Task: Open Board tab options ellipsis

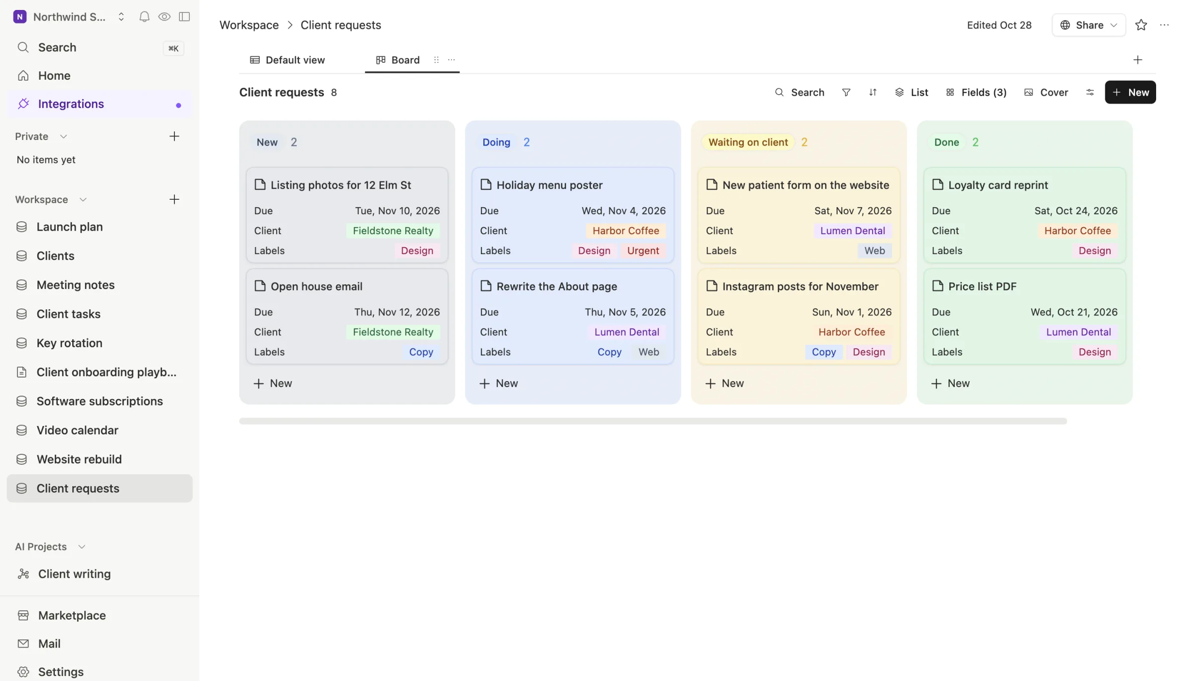Action: pyautogui.click(x=451, y=60)
